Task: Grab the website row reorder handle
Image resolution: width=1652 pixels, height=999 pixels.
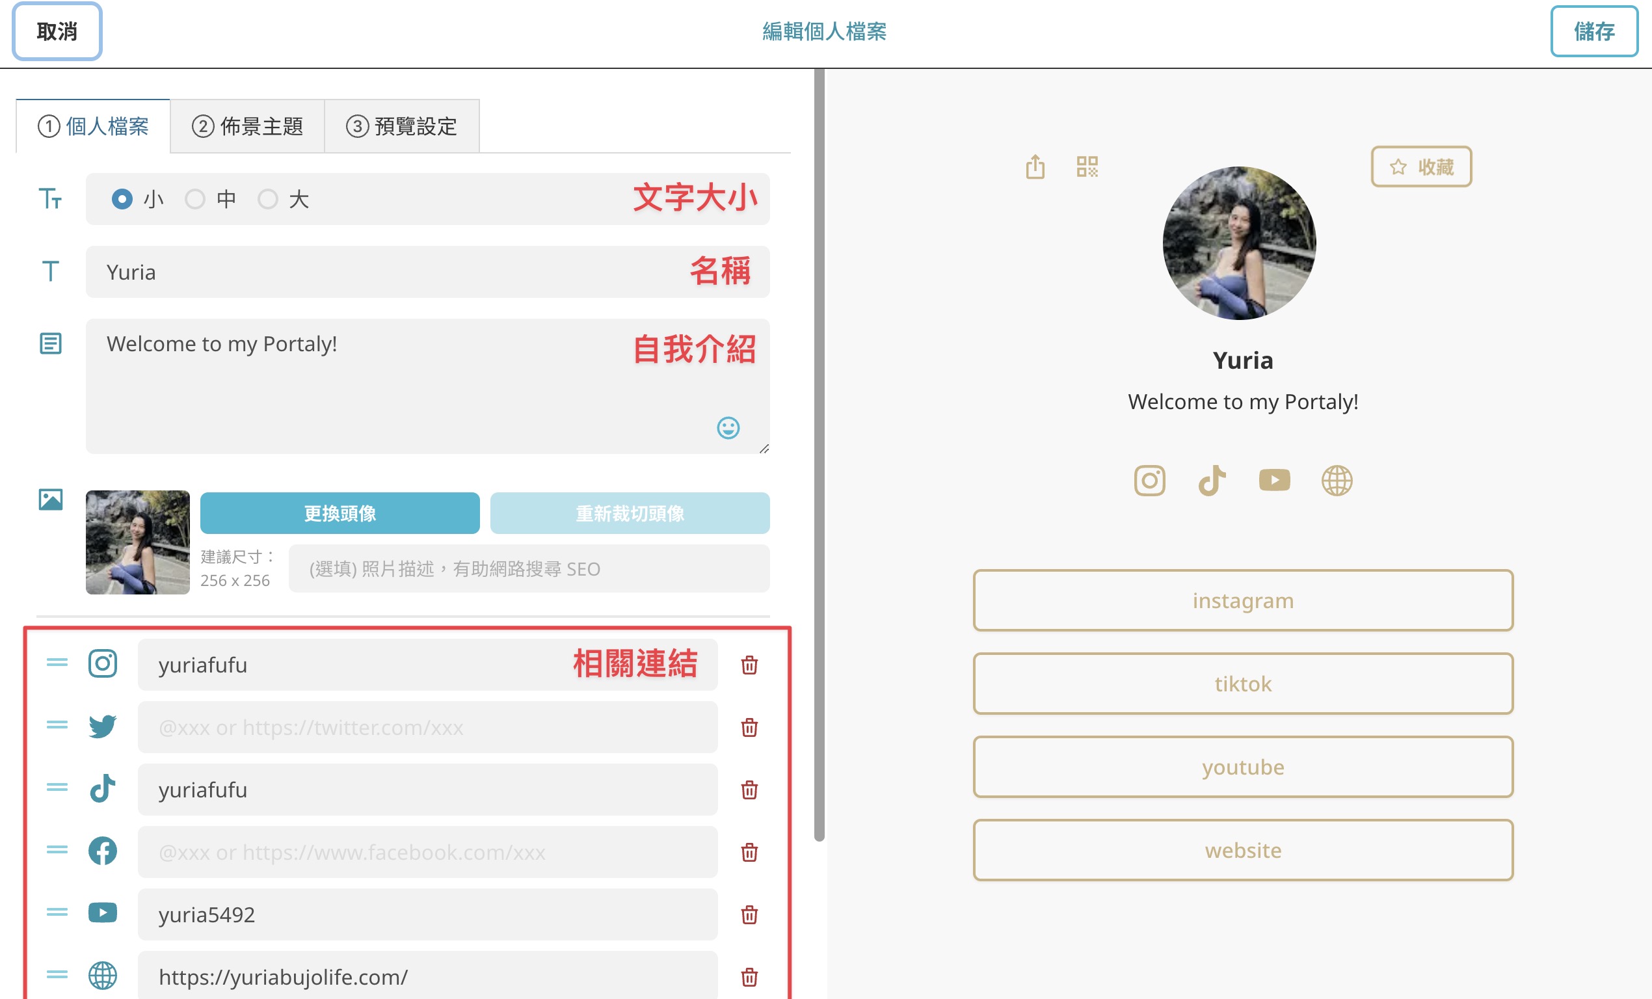Action: coord(57,974)
